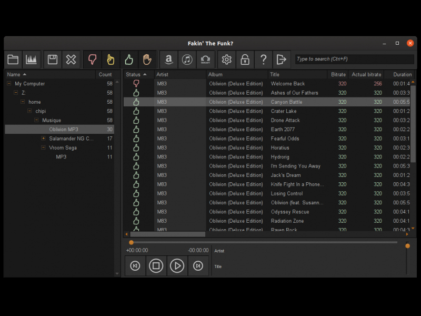
Task: Click the playback position slider
Action: coord(263,242)
